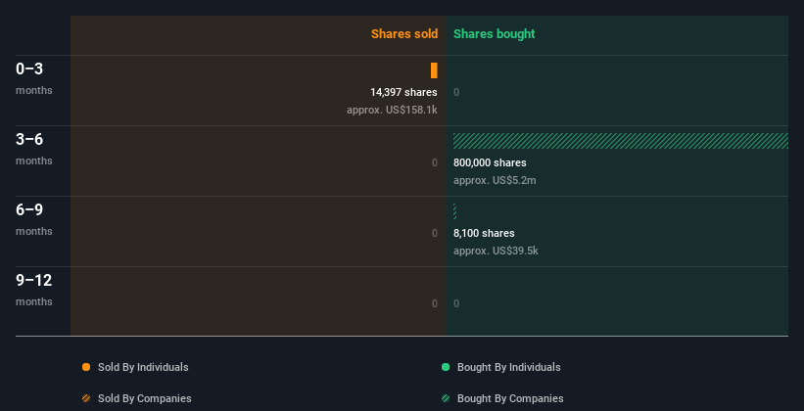Click the 14,397 shares value
Image resolution: width=804 pixels, height=411 pixels.
click(403, 92)
